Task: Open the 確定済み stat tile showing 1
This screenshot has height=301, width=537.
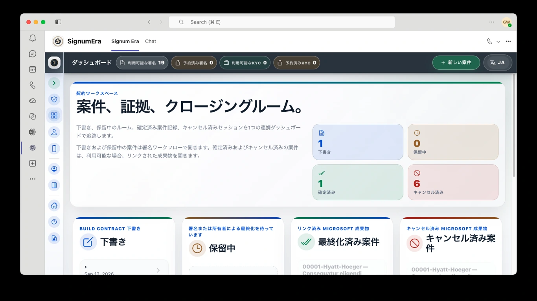Action: click(x=358, y=182)
